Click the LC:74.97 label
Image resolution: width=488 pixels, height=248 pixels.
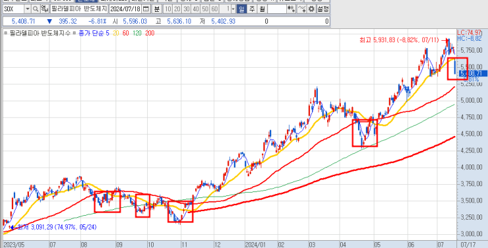tap(469, 32)
